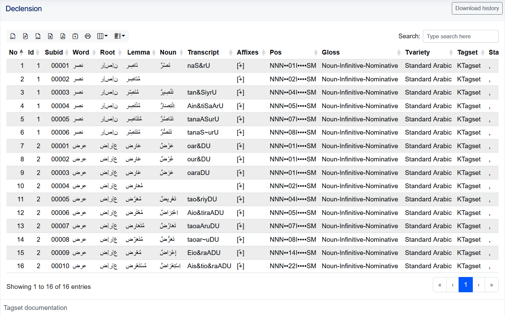Expand affixes for the Ain&tiSaArU row

tap(240, 106)
